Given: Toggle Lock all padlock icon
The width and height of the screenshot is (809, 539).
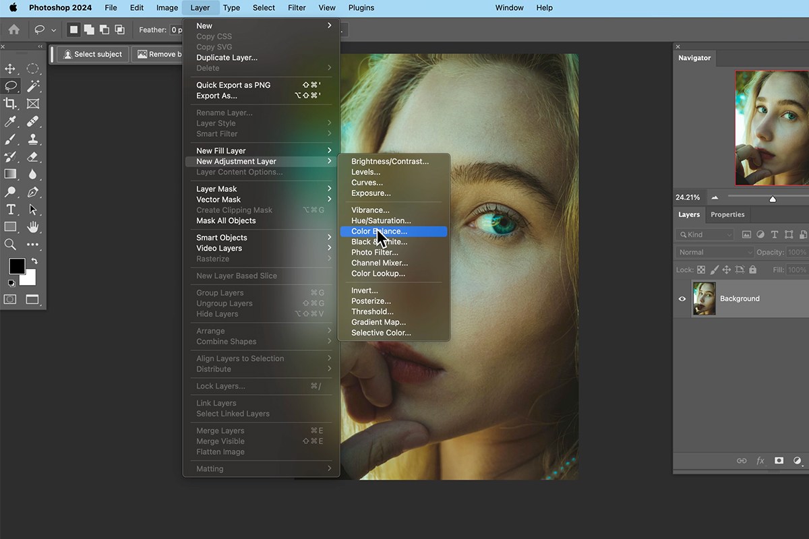Looking at the screenshot, I should point(752,269).
